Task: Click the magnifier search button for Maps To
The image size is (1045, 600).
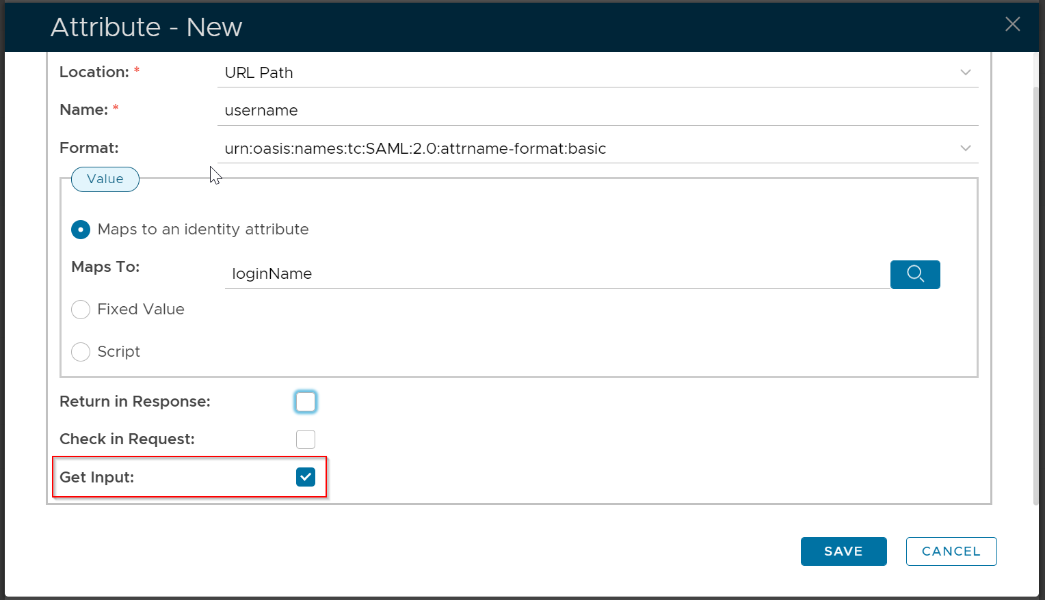Action: pyautogui.click(x=915, y=275)
